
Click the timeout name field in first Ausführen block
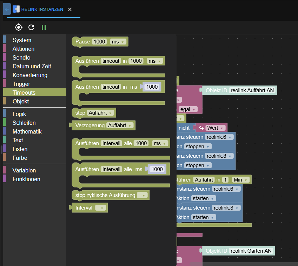[x=111, y=61]
